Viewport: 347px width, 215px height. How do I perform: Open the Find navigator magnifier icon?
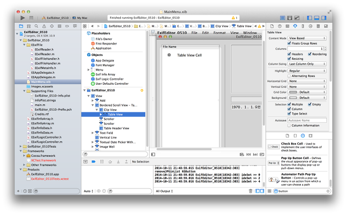[x=36, y=26]
